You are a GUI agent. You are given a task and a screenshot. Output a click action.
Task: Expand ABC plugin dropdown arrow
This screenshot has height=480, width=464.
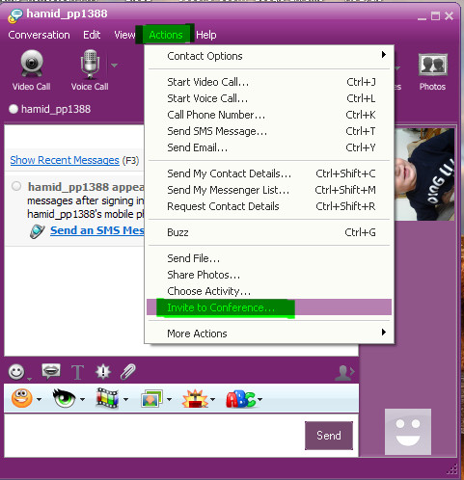[259, 399]
